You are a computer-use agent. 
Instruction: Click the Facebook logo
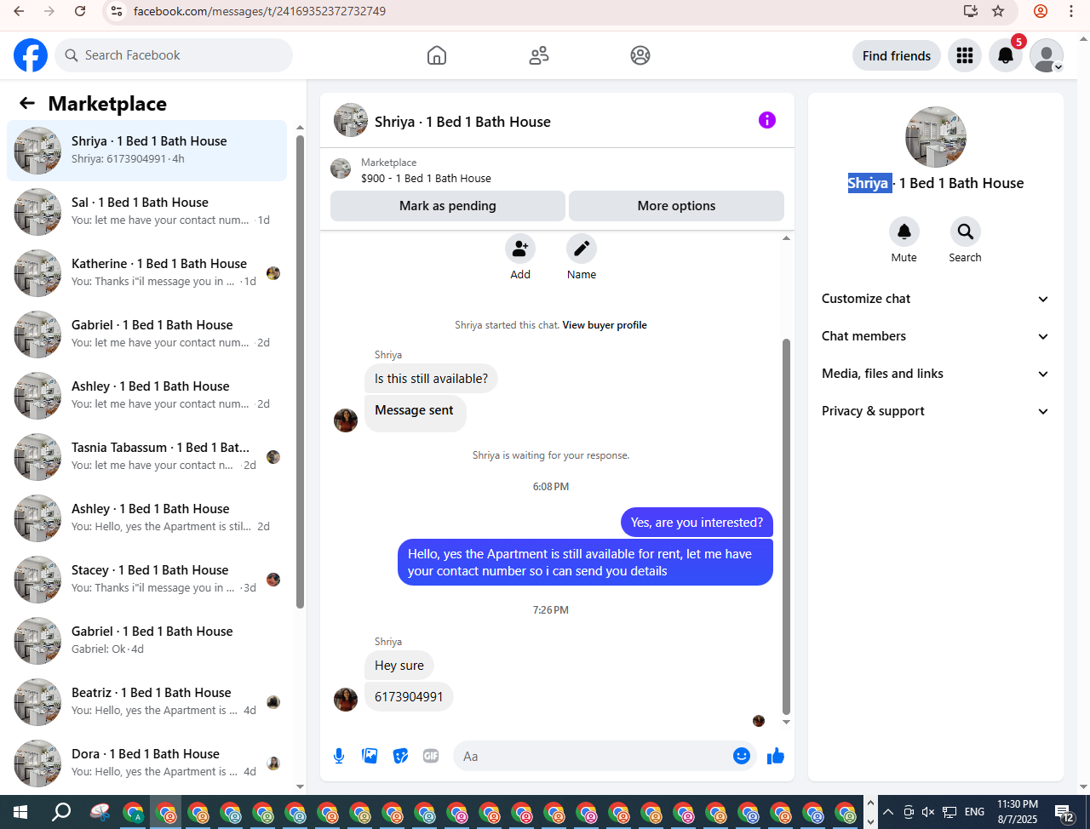tap(31, 55)
